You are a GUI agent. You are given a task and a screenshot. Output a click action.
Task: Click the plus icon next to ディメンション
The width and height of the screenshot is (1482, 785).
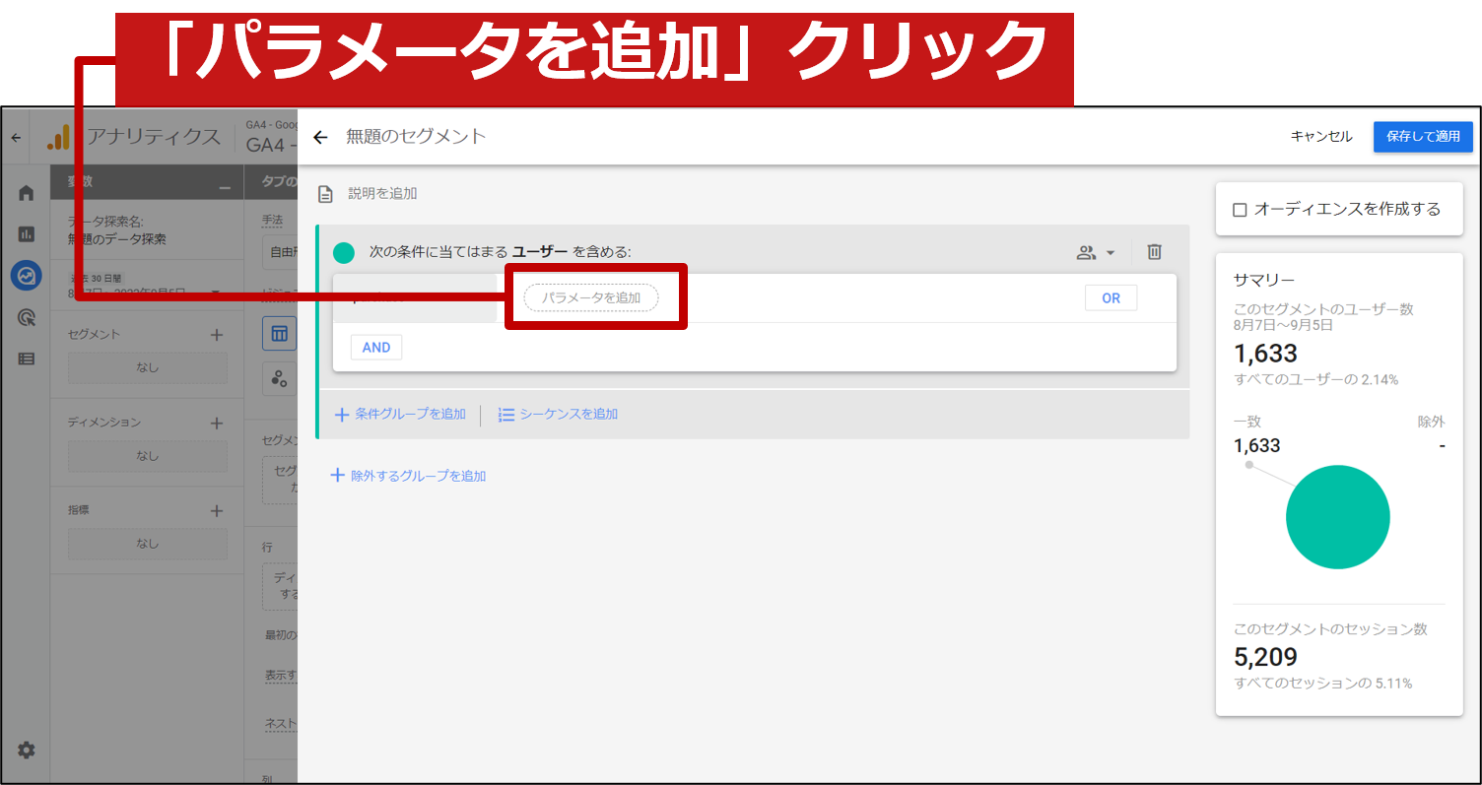pos(217,423)
